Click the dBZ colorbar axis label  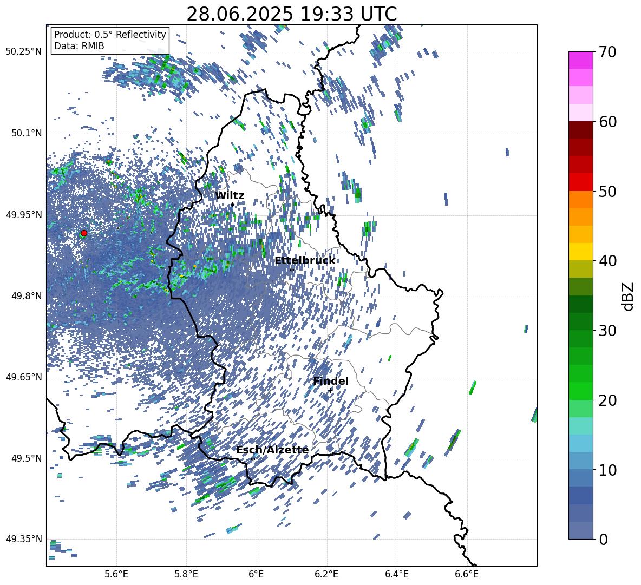click(x=629, y=296)
